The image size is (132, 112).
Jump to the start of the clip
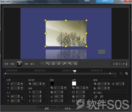pos(6,64)
